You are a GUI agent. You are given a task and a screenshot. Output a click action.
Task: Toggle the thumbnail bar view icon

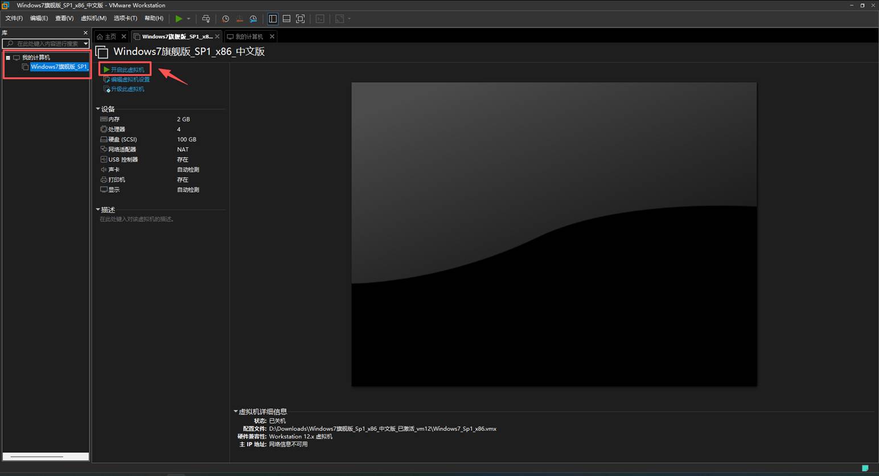coord(286,19)
